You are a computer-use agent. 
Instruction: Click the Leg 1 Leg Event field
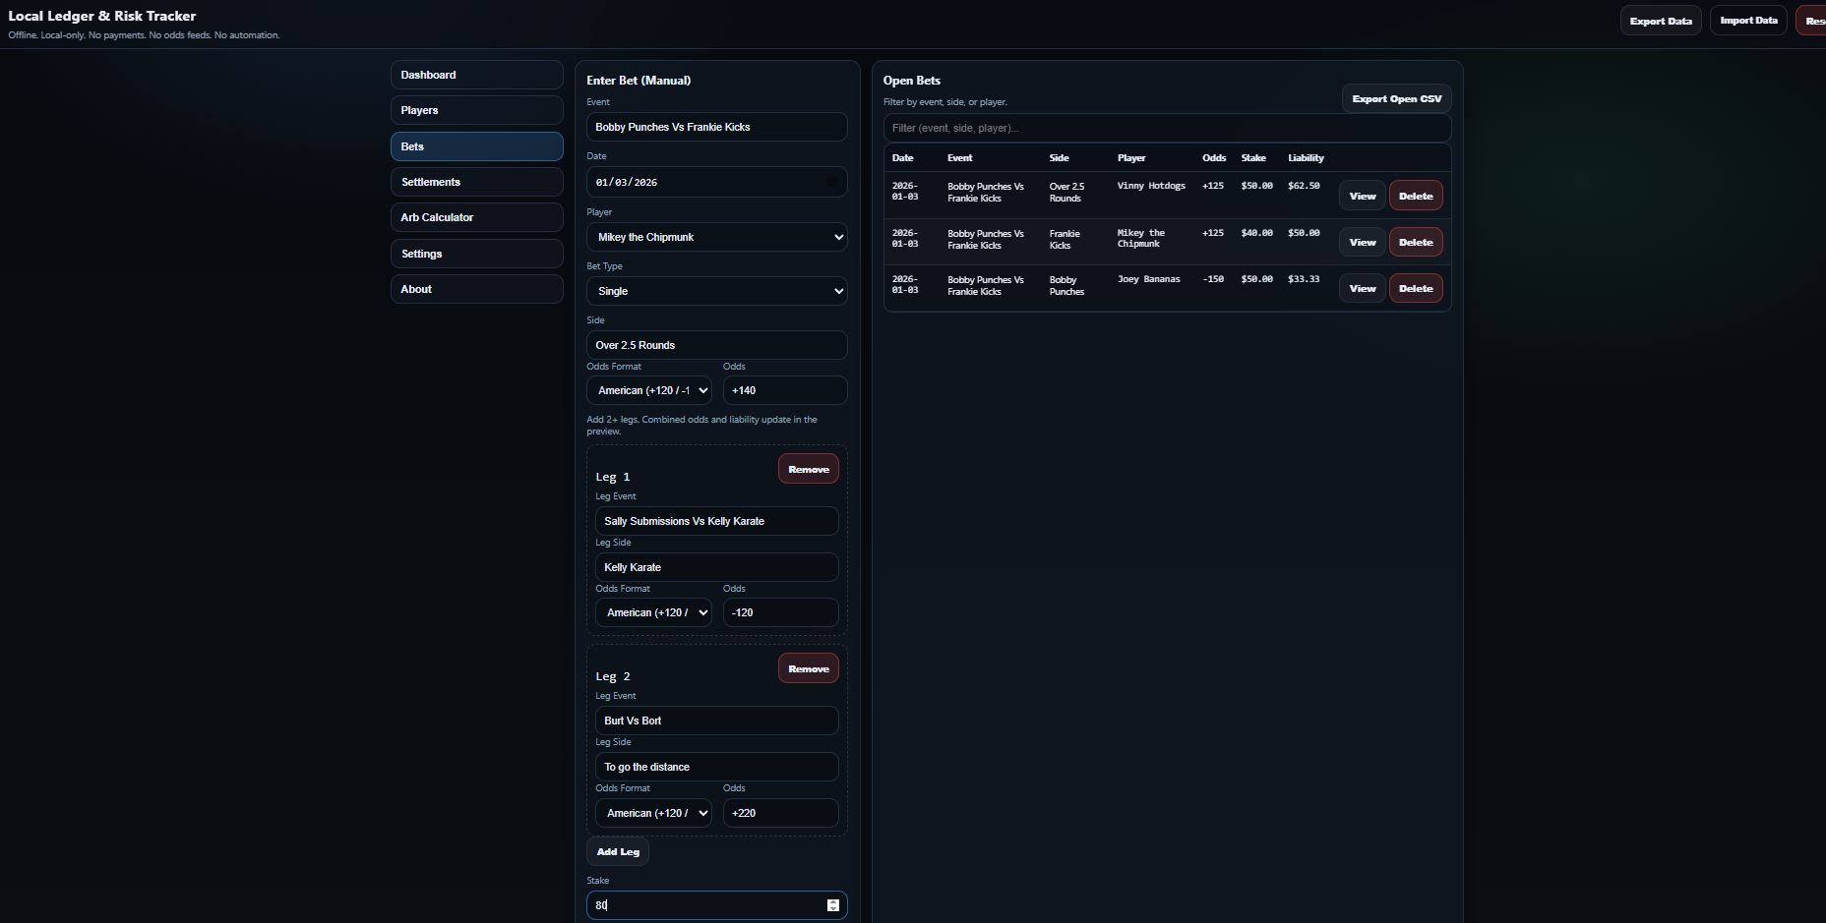(716, 521)
